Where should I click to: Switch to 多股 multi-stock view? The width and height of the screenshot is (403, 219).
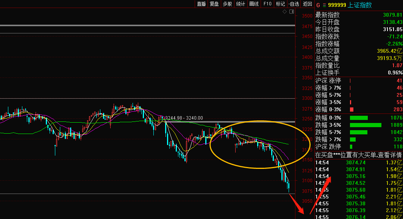pos(228,4)
